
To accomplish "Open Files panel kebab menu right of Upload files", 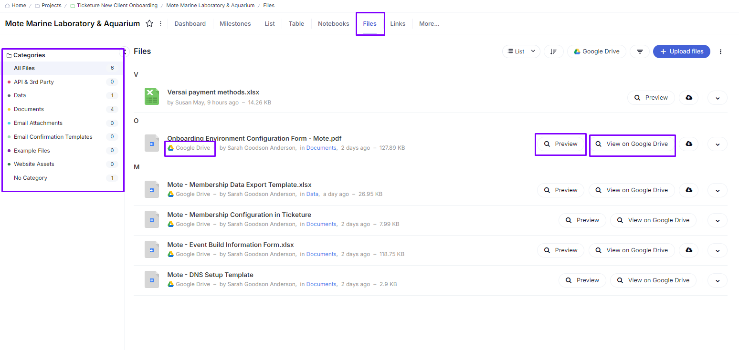I will tap(721, 51).
